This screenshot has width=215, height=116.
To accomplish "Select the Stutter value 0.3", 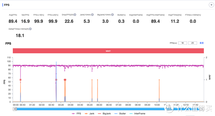I will [x=121, y=21].
